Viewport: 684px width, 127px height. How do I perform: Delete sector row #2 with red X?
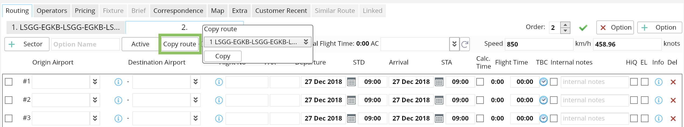click(x=673, y=100)
